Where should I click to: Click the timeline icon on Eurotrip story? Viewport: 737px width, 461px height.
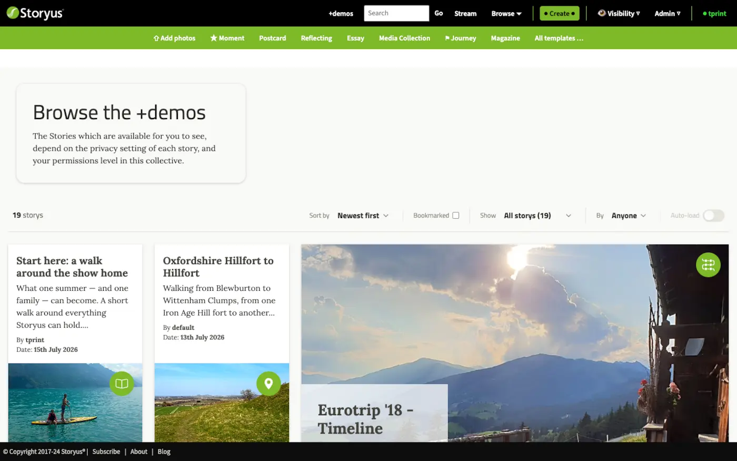708,264
